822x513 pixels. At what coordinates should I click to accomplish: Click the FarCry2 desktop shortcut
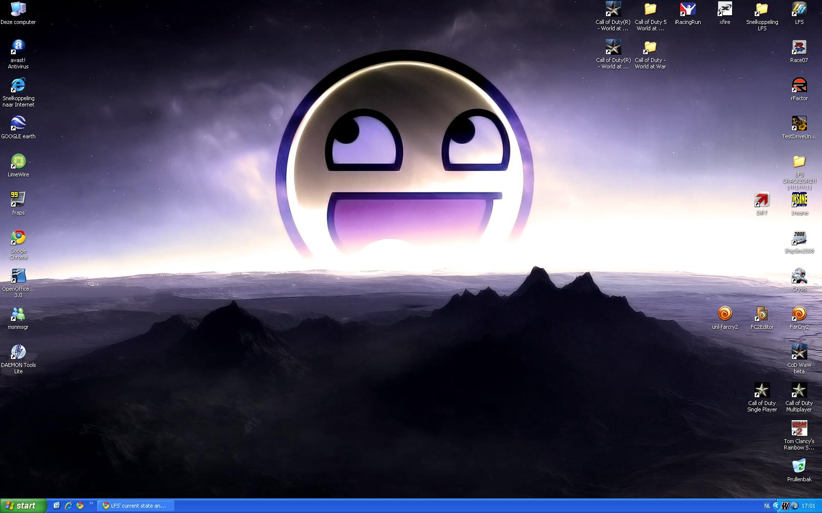coord(799,318)
